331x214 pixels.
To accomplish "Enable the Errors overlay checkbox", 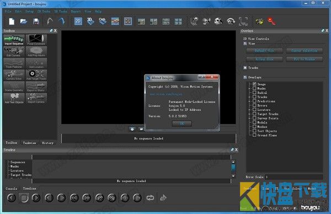I will (x=254, y=105).
